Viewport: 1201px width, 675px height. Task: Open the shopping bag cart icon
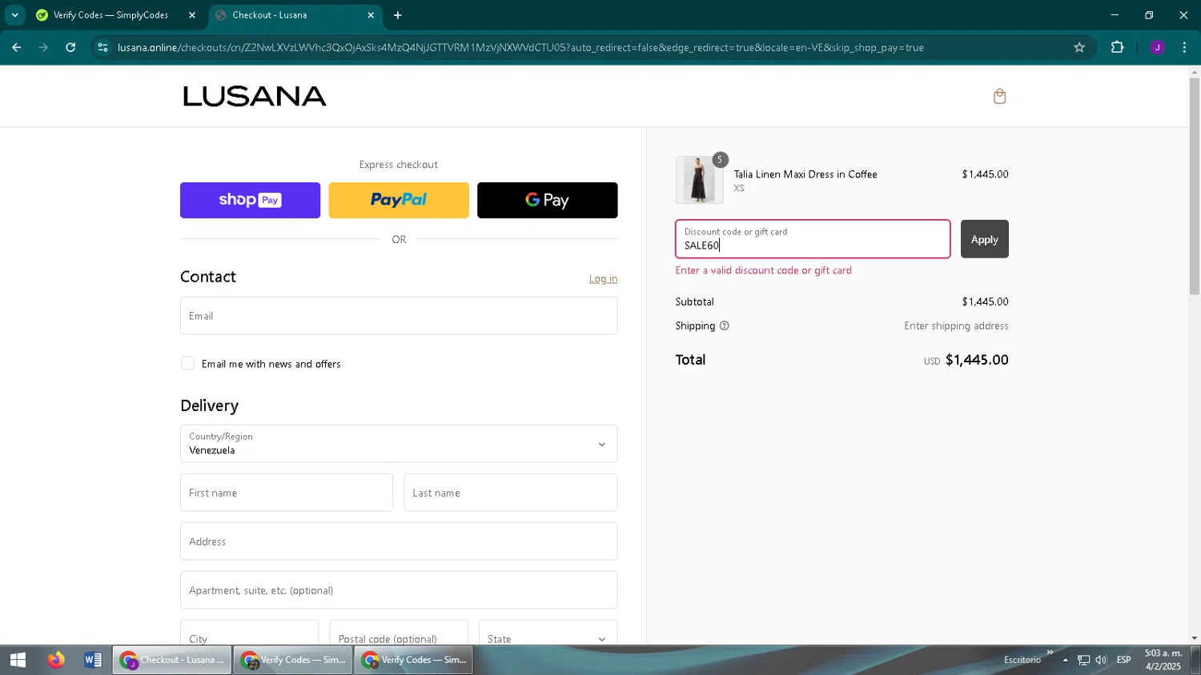tap(999, 97)
